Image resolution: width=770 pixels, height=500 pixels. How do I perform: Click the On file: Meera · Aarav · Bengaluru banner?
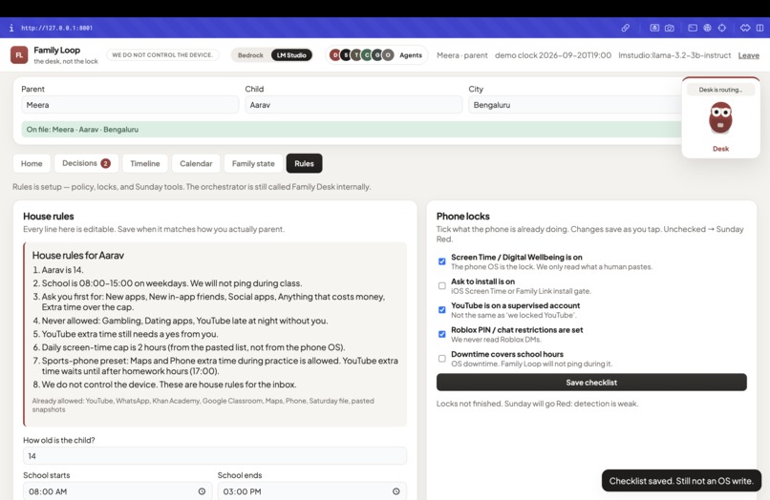352,130
